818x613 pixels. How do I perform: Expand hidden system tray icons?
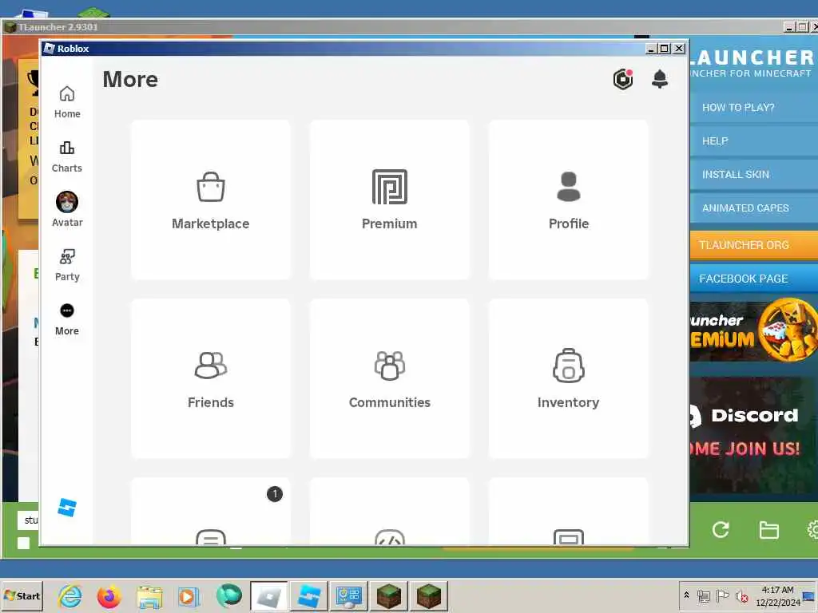[686, 595]
